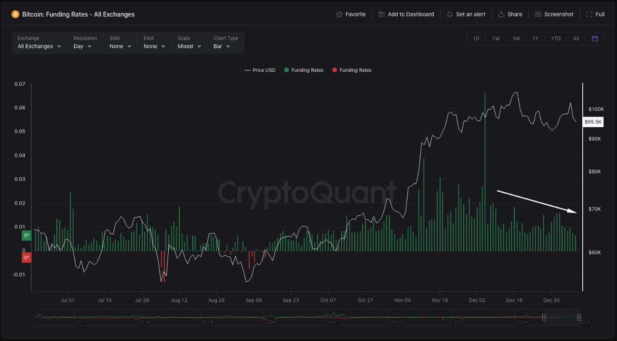Click the Add to Dashboard button
This screenshot has height=341, width=617.
click(x=406, y=14)
